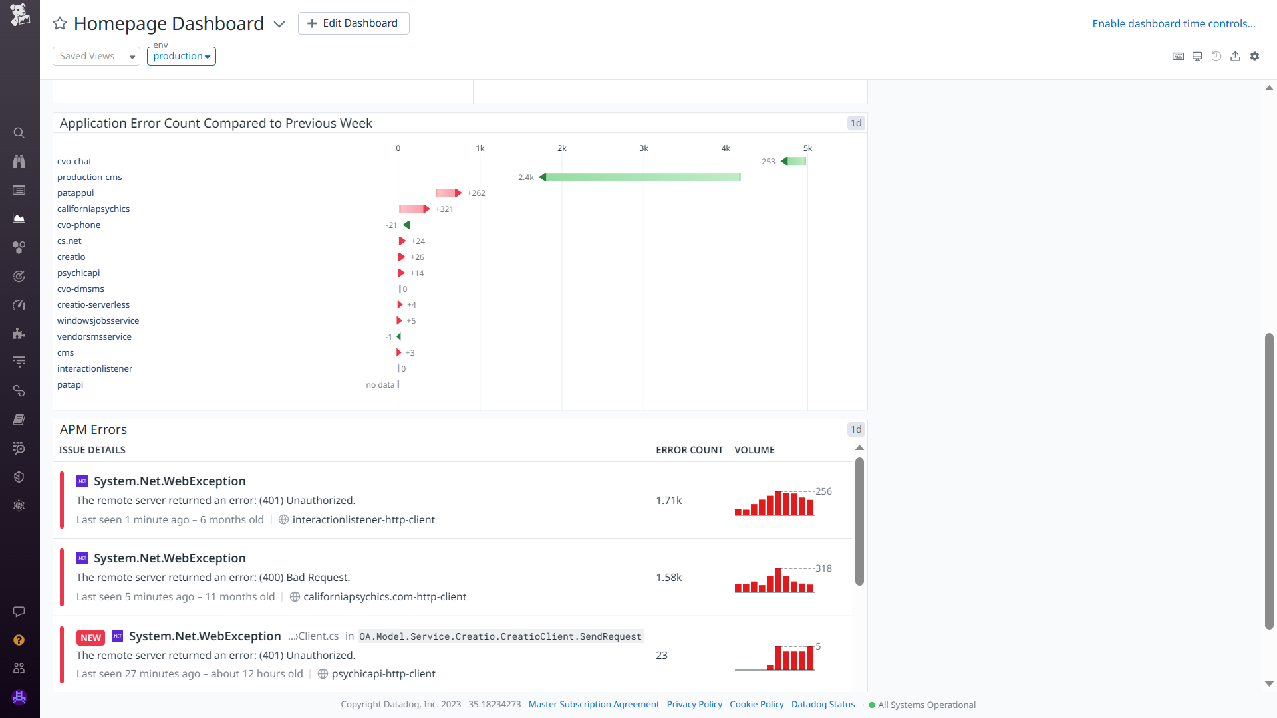Click the export/share upload icon
Screen dimensions: 1277x718
[1235, 57]
